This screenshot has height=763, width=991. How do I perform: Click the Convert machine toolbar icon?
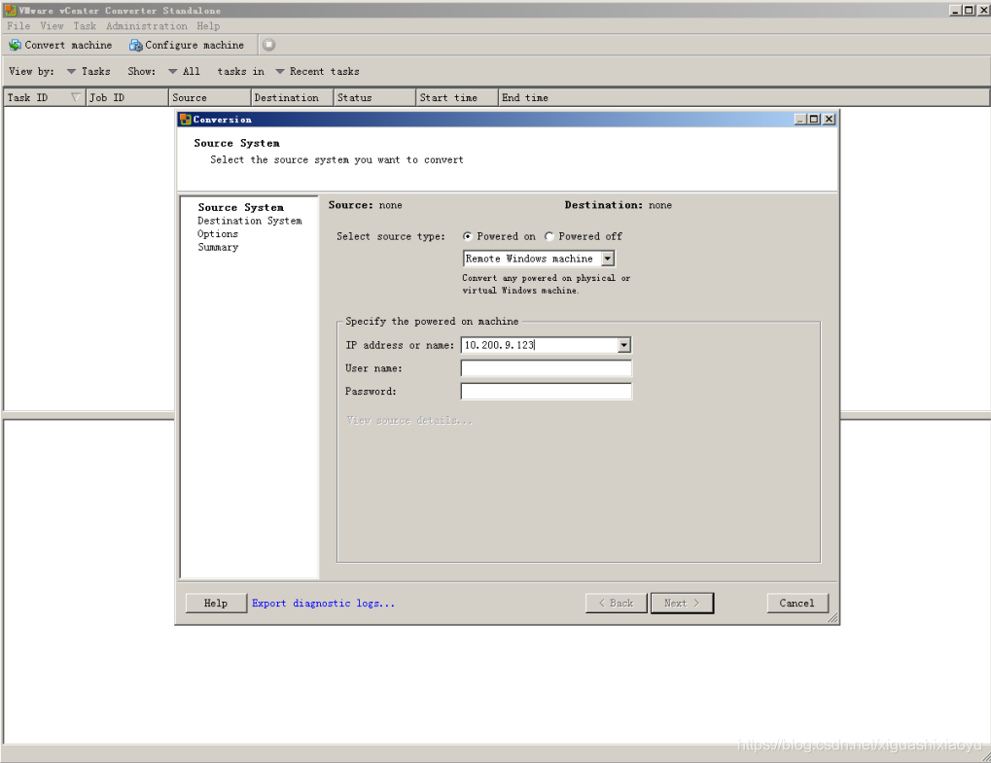pyautogui.click(x=15, y=45)
